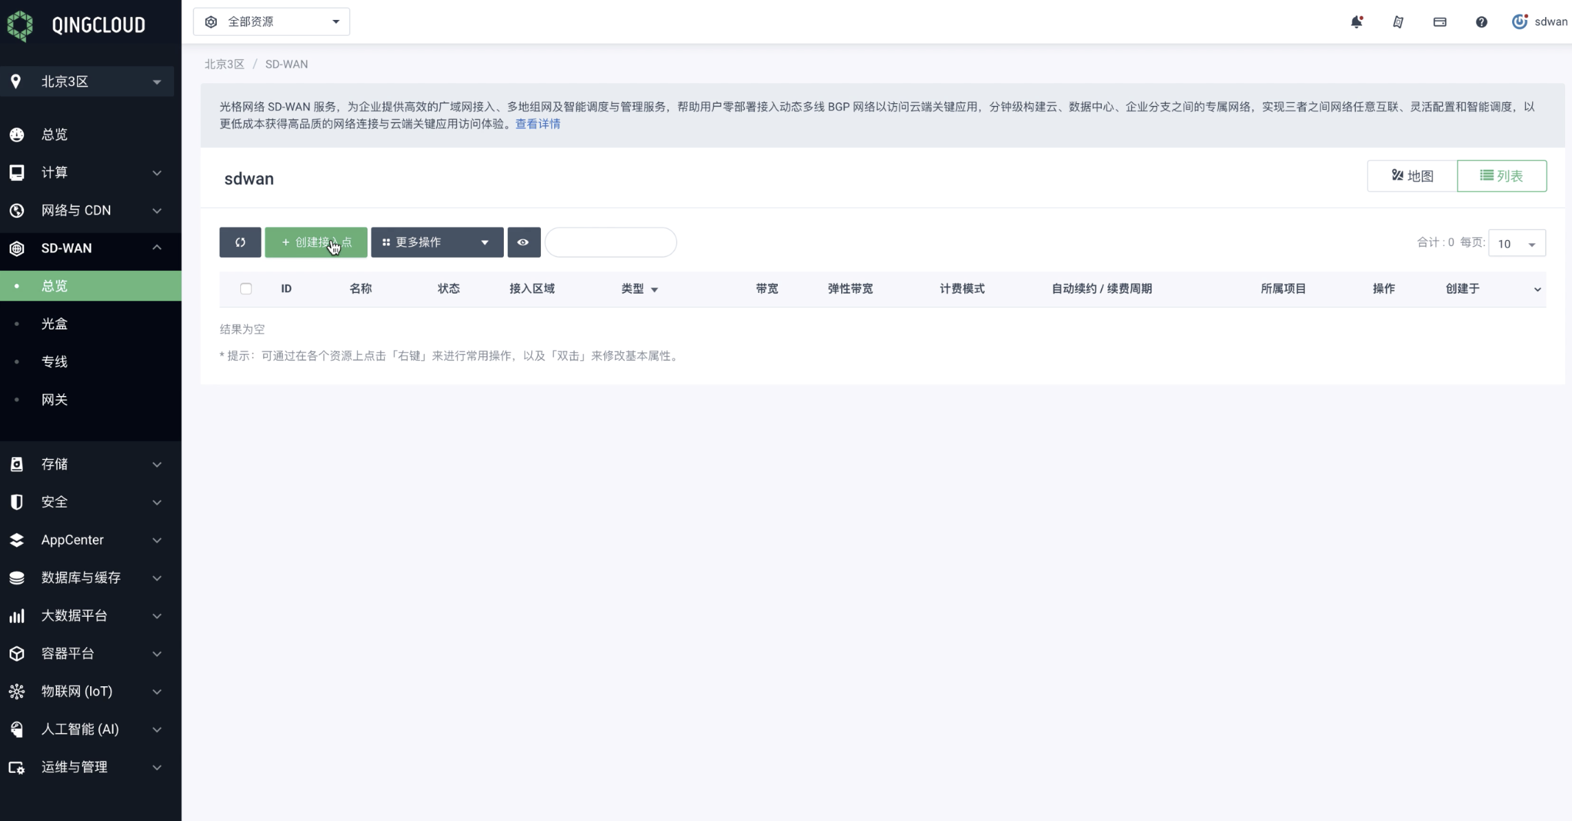Click the 状态 column header
The image size is (1572, 821).
pos(449,289)
